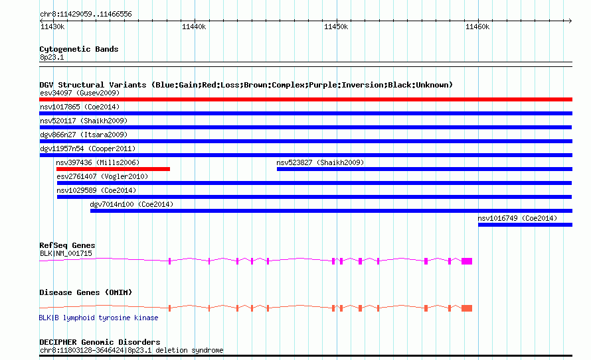This screenshot has width=591, height=360.
Task: Click the 11450k ruler label
Action: click(336, 27)
